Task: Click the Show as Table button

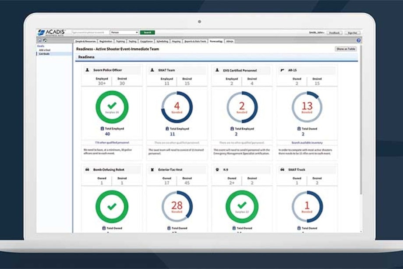Action: click(x=346, y=49)
